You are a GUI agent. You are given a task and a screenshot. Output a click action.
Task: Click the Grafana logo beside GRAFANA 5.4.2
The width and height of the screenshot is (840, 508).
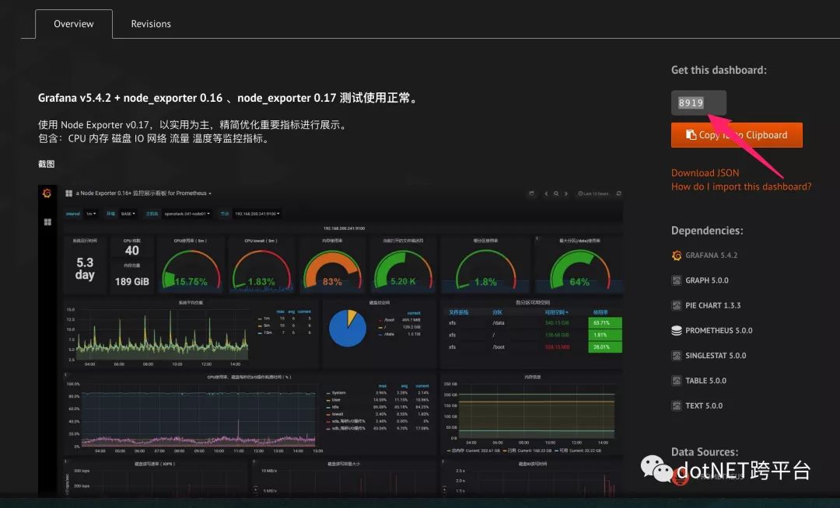click(x=677, y=256)
